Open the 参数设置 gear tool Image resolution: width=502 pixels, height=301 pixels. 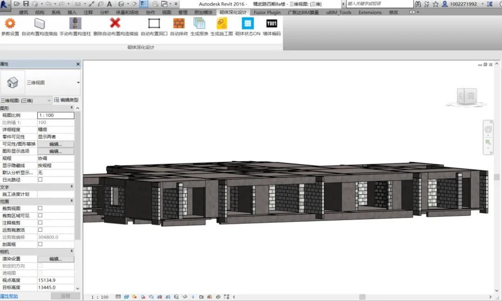10,26
